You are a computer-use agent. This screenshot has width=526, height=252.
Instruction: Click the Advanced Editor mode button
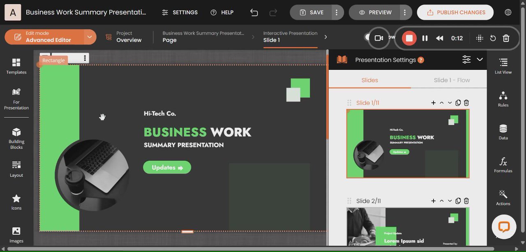pyautogui.click(x=44, y=37)
